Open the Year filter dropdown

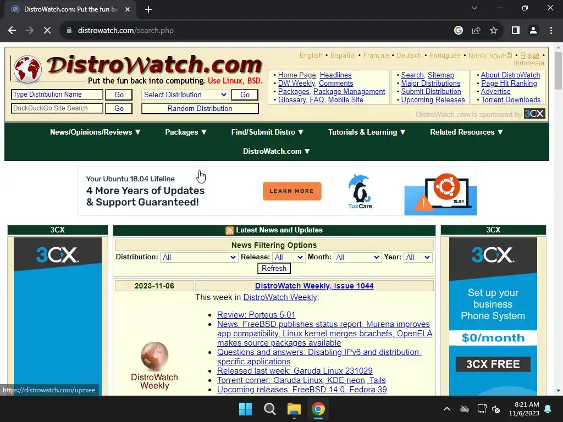click(418, 257)
